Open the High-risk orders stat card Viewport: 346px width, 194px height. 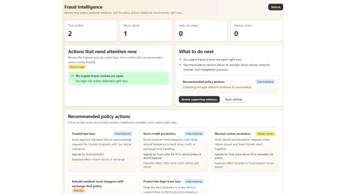click(202, 31)
